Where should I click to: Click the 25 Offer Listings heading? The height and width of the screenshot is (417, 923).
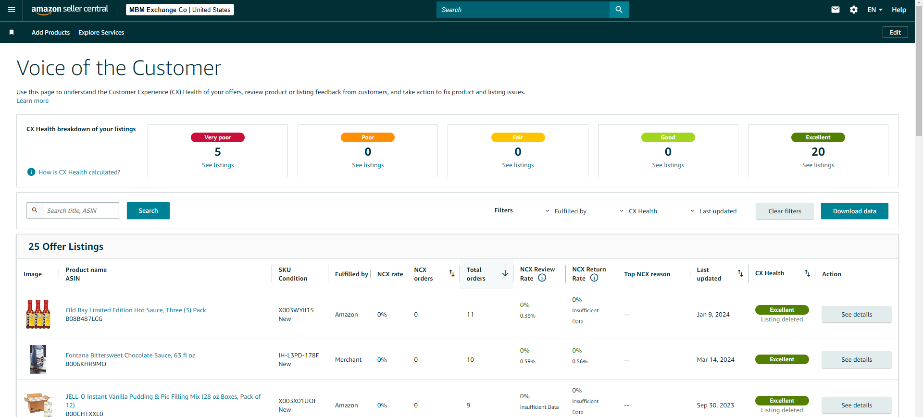[x=66, y=246]
